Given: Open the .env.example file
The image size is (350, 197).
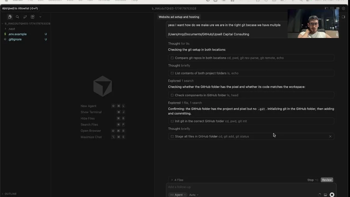Looking at the screenshot, I should point(17,34).
